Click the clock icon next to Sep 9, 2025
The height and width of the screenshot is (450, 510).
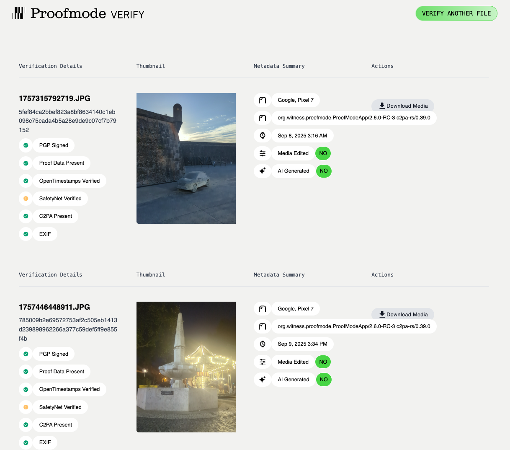point(263,344)
